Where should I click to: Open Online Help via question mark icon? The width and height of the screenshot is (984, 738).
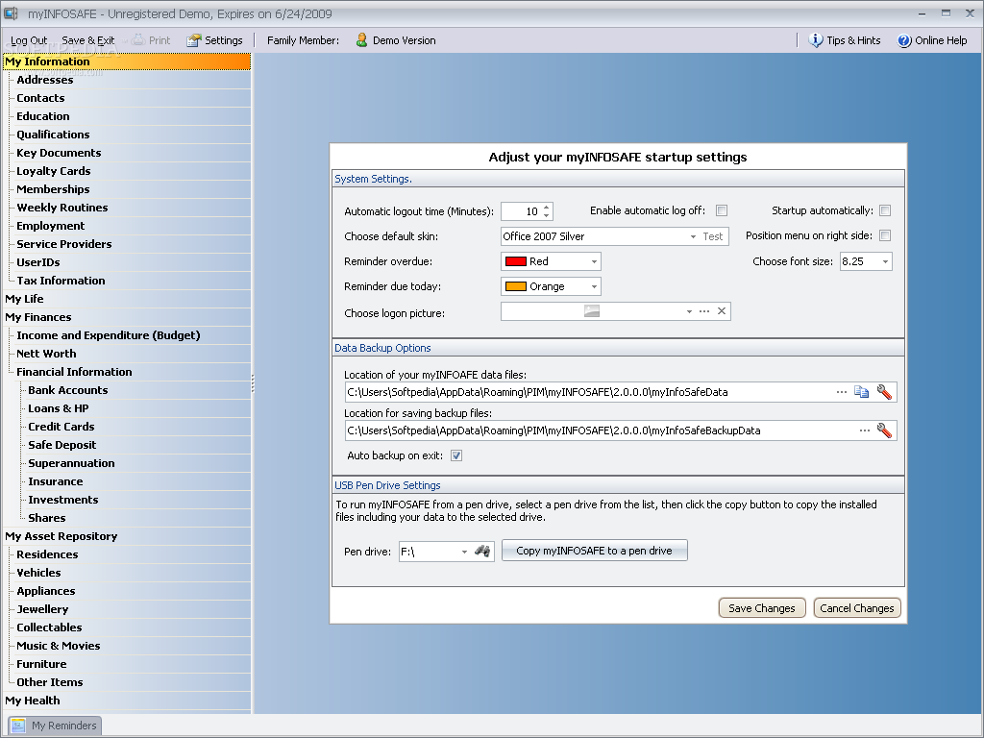pyautogui.click(x=903, y=40)
